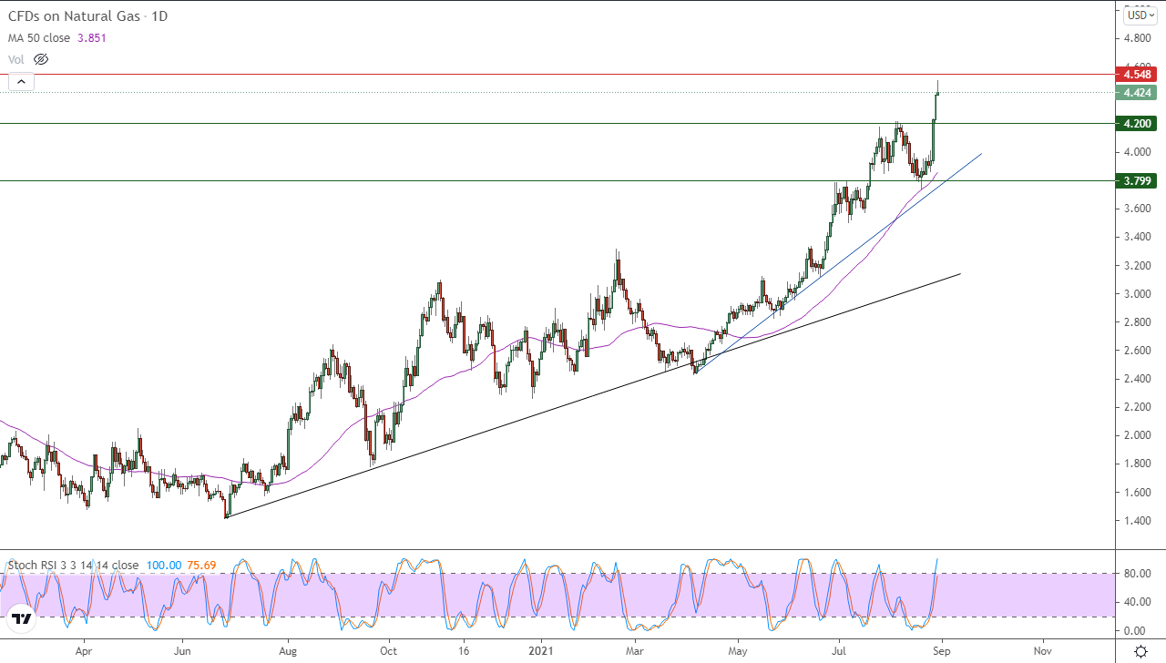Click the Jun label on the time axis
This screenshot has width=1166, height=663.
pos(182,652)
